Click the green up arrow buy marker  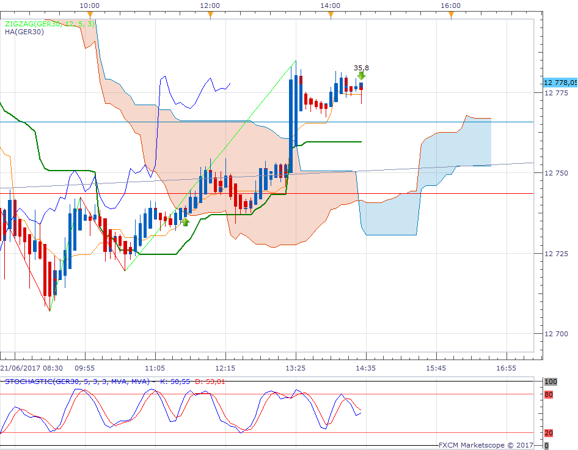coord(185,222)
